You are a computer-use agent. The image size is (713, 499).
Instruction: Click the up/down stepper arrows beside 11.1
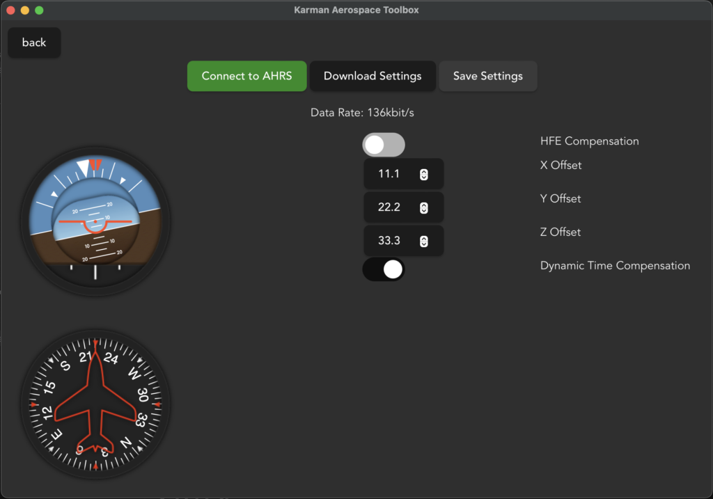pos(423,175)
